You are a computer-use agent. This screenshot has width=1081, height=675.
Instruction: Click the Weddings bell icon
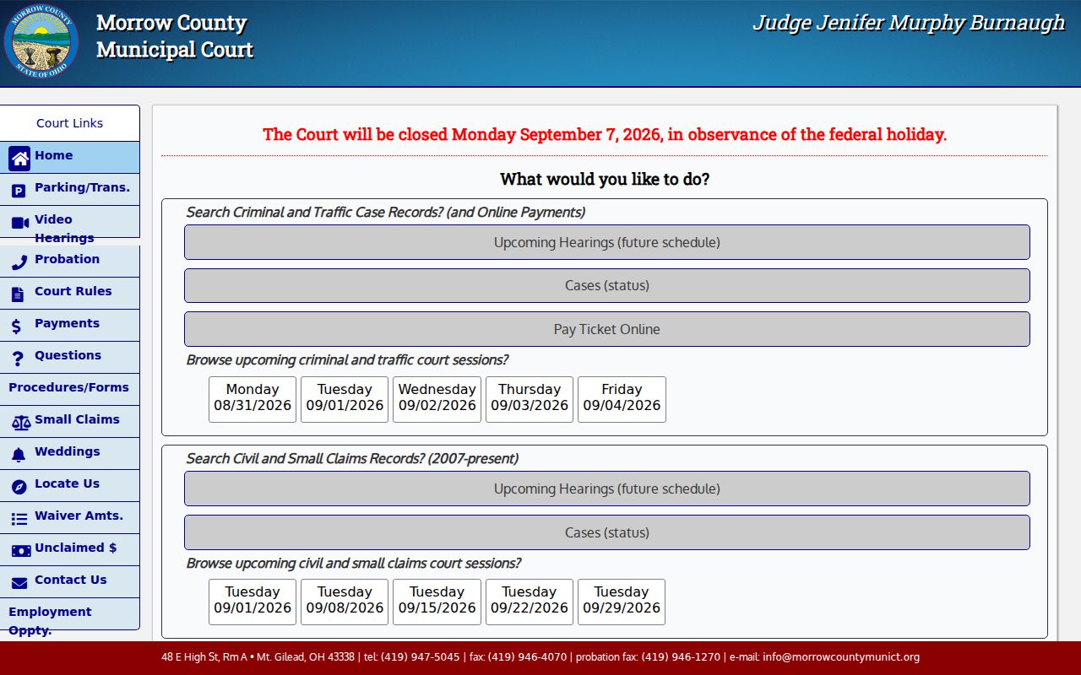tap(19, 456)
